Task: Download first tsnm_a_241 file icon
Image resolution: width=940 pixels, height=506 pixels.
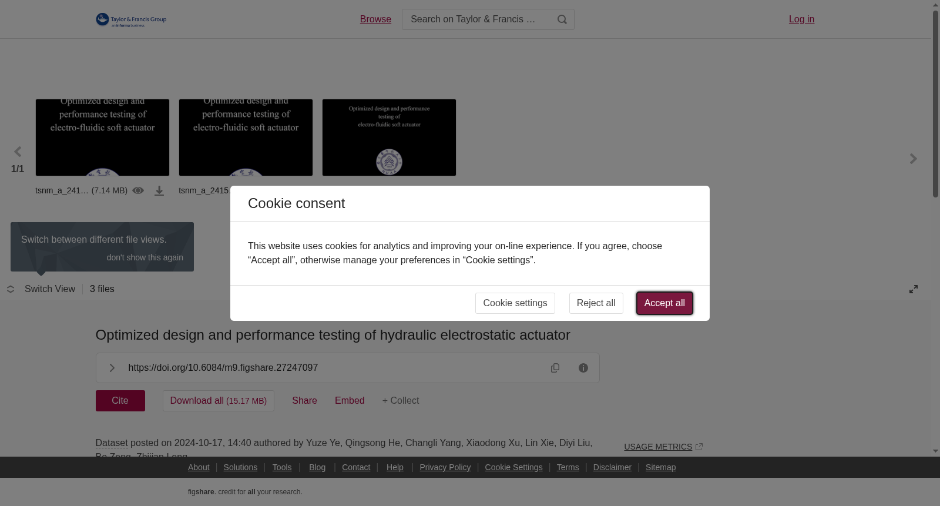Action: point(159,190)
